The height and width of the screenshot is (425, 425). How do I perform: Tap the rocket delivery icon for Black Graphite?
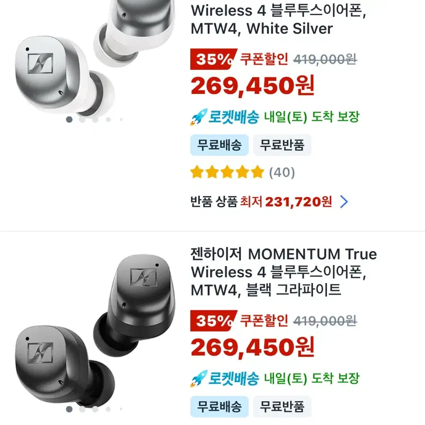199,378
